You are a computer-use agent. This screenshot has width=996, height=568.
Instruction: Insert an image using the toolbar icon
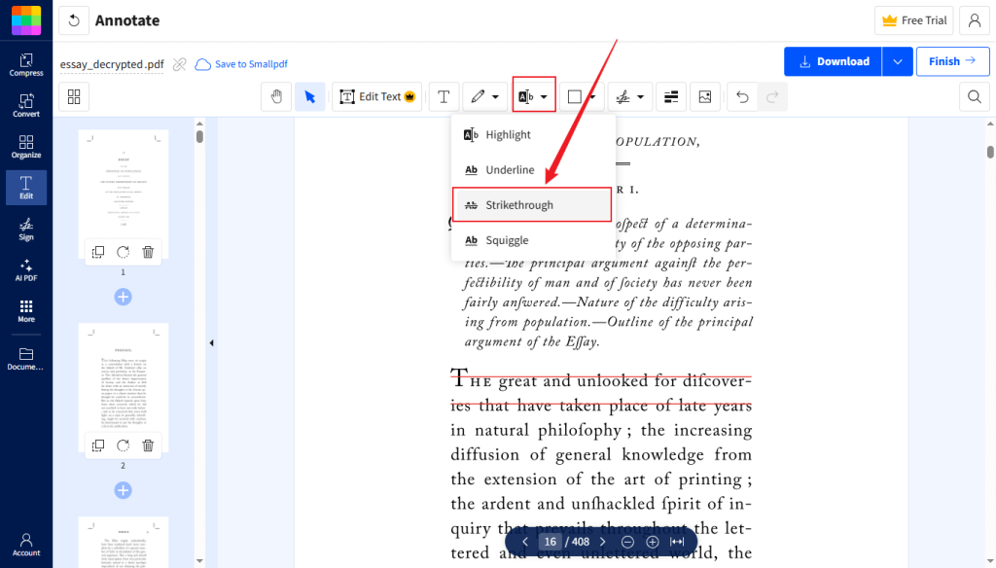[704, 96]
